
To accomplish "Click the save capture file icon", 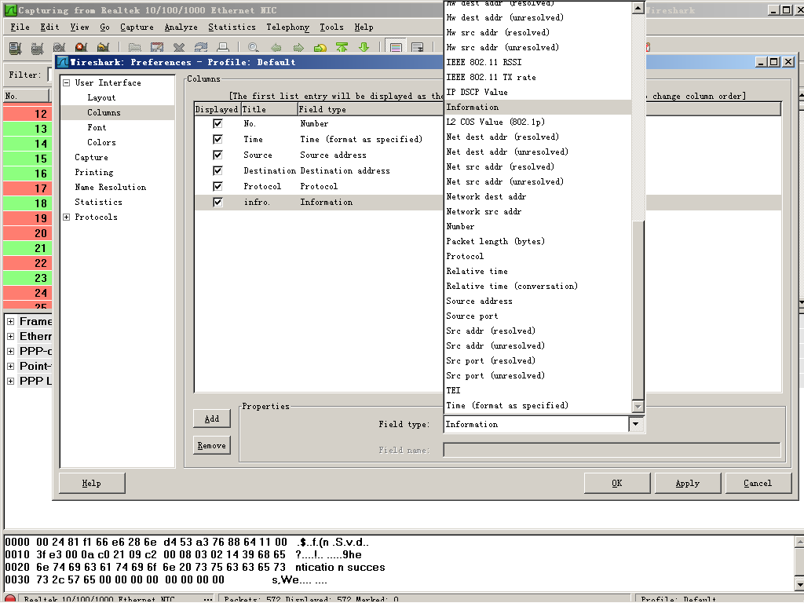I will point(156,48).
